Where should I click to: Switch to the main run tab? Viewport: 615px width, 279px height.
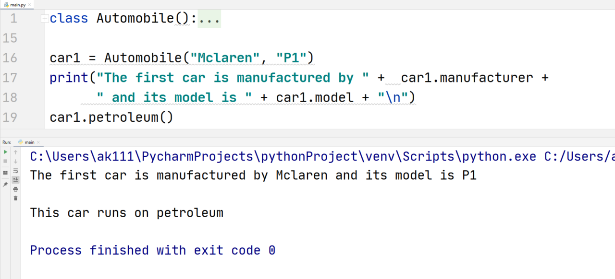coord(26,142)
